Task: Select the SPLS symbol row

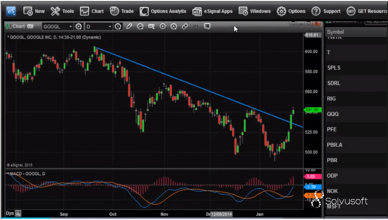Action: (356, 68)
